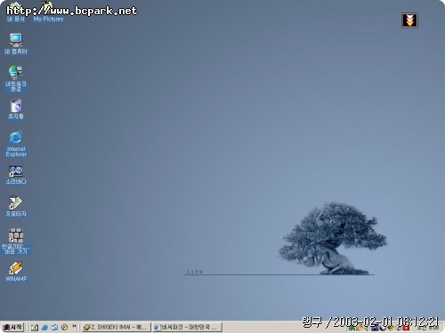Click the third quick launch icon

point(54,327)
